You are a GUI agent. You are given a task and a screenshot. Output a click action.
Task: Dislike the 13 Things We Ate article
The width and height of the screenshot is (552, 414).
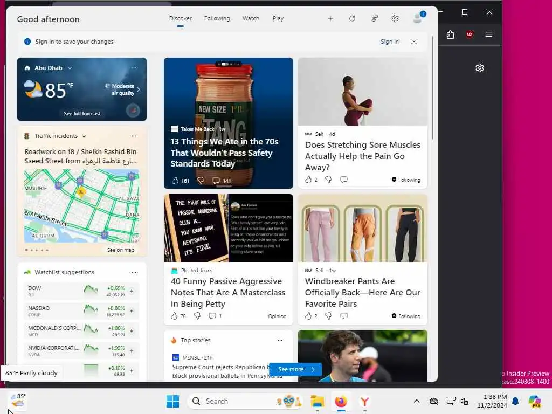tap(201, 181)
